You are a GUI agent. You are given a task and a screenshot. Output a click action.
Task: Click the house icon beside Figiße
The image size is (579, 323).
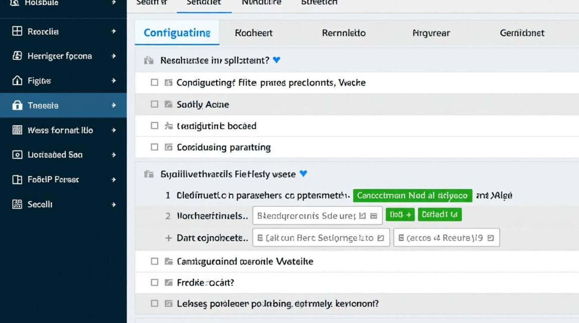tap(17, 81)
